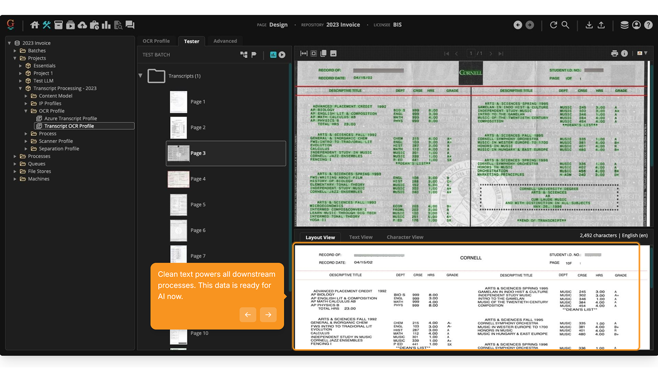Switch to the OCR Profile tab
The width and height of the screenshot is (658, 375).
156,41
